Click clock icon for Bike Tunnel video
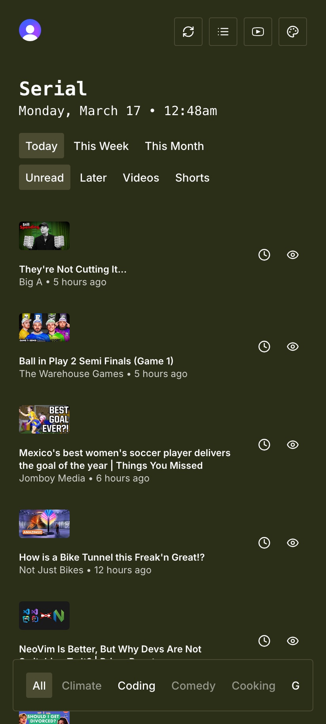The height and width of the screenshot is (724, 326). pyautogui.click(x=264, y=543)
